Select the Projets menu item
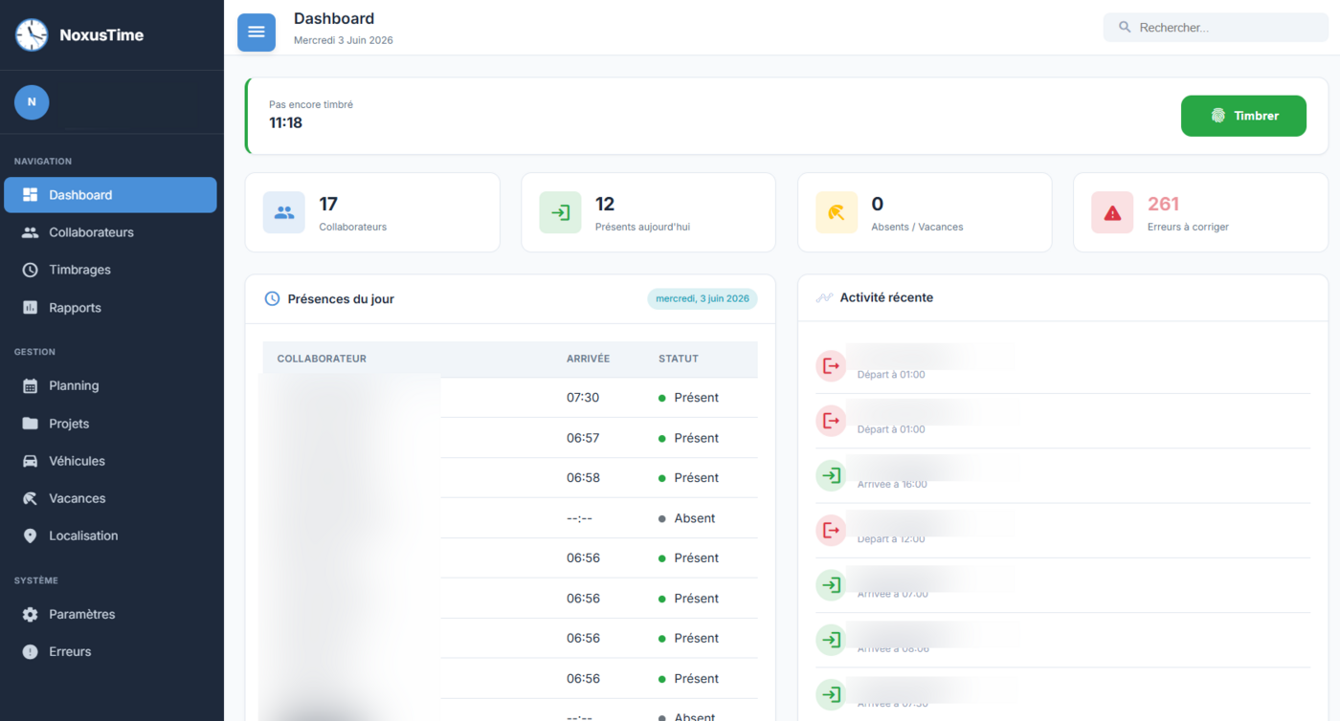 [x=110, y=424]
